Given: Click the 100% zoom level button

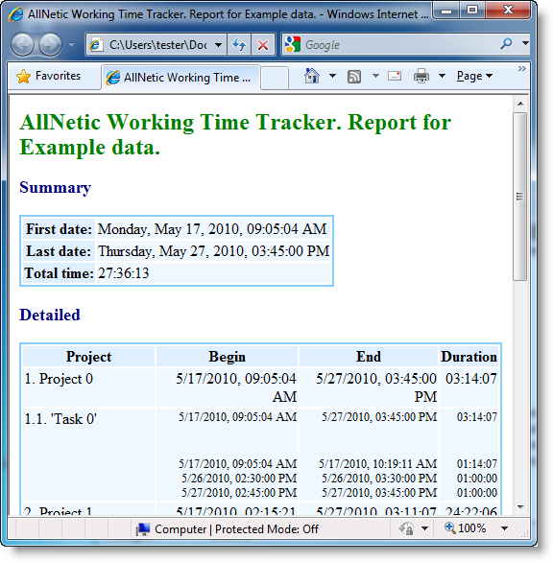Looking at the screenshot, I should (x=465, y=527).
